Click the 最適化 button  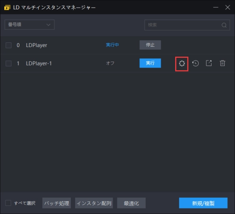click(x=131, y=203)
